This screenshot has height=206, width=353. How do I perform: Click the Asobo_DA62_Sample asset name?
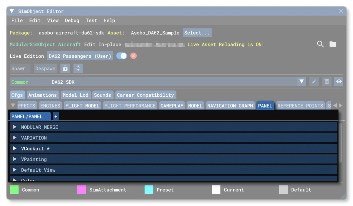[x=155, y=33]
